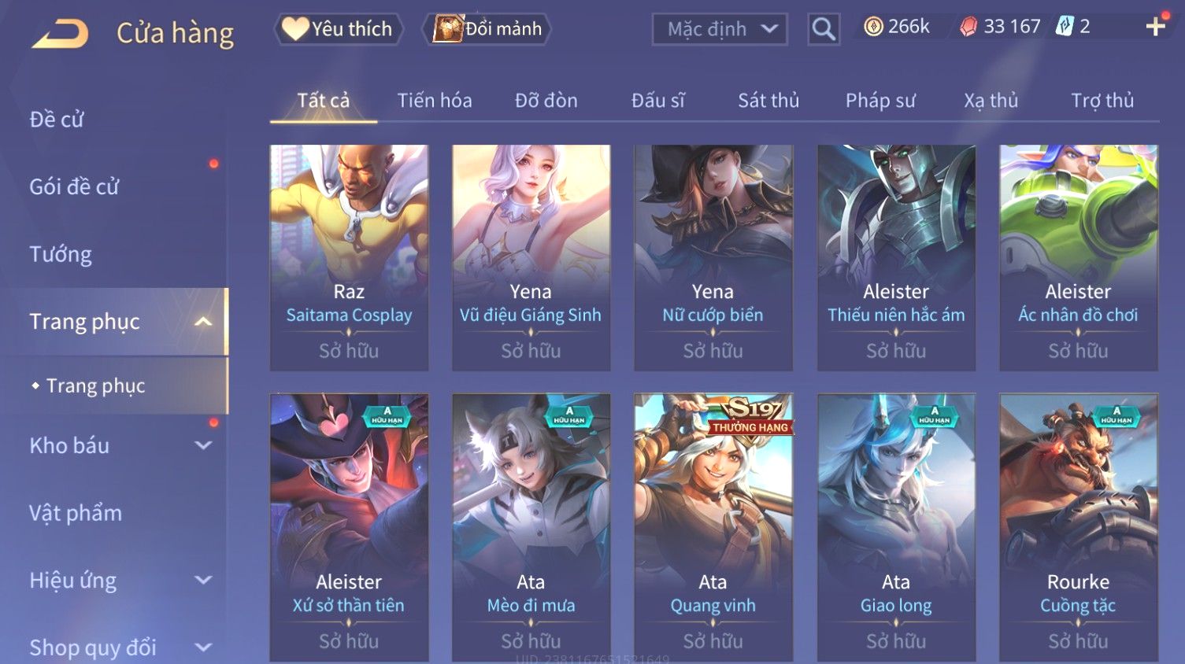The height and width of the screenshot is (664, 1185).
Task: Switch to the Pháp sư tab
Action: (880, 101)
